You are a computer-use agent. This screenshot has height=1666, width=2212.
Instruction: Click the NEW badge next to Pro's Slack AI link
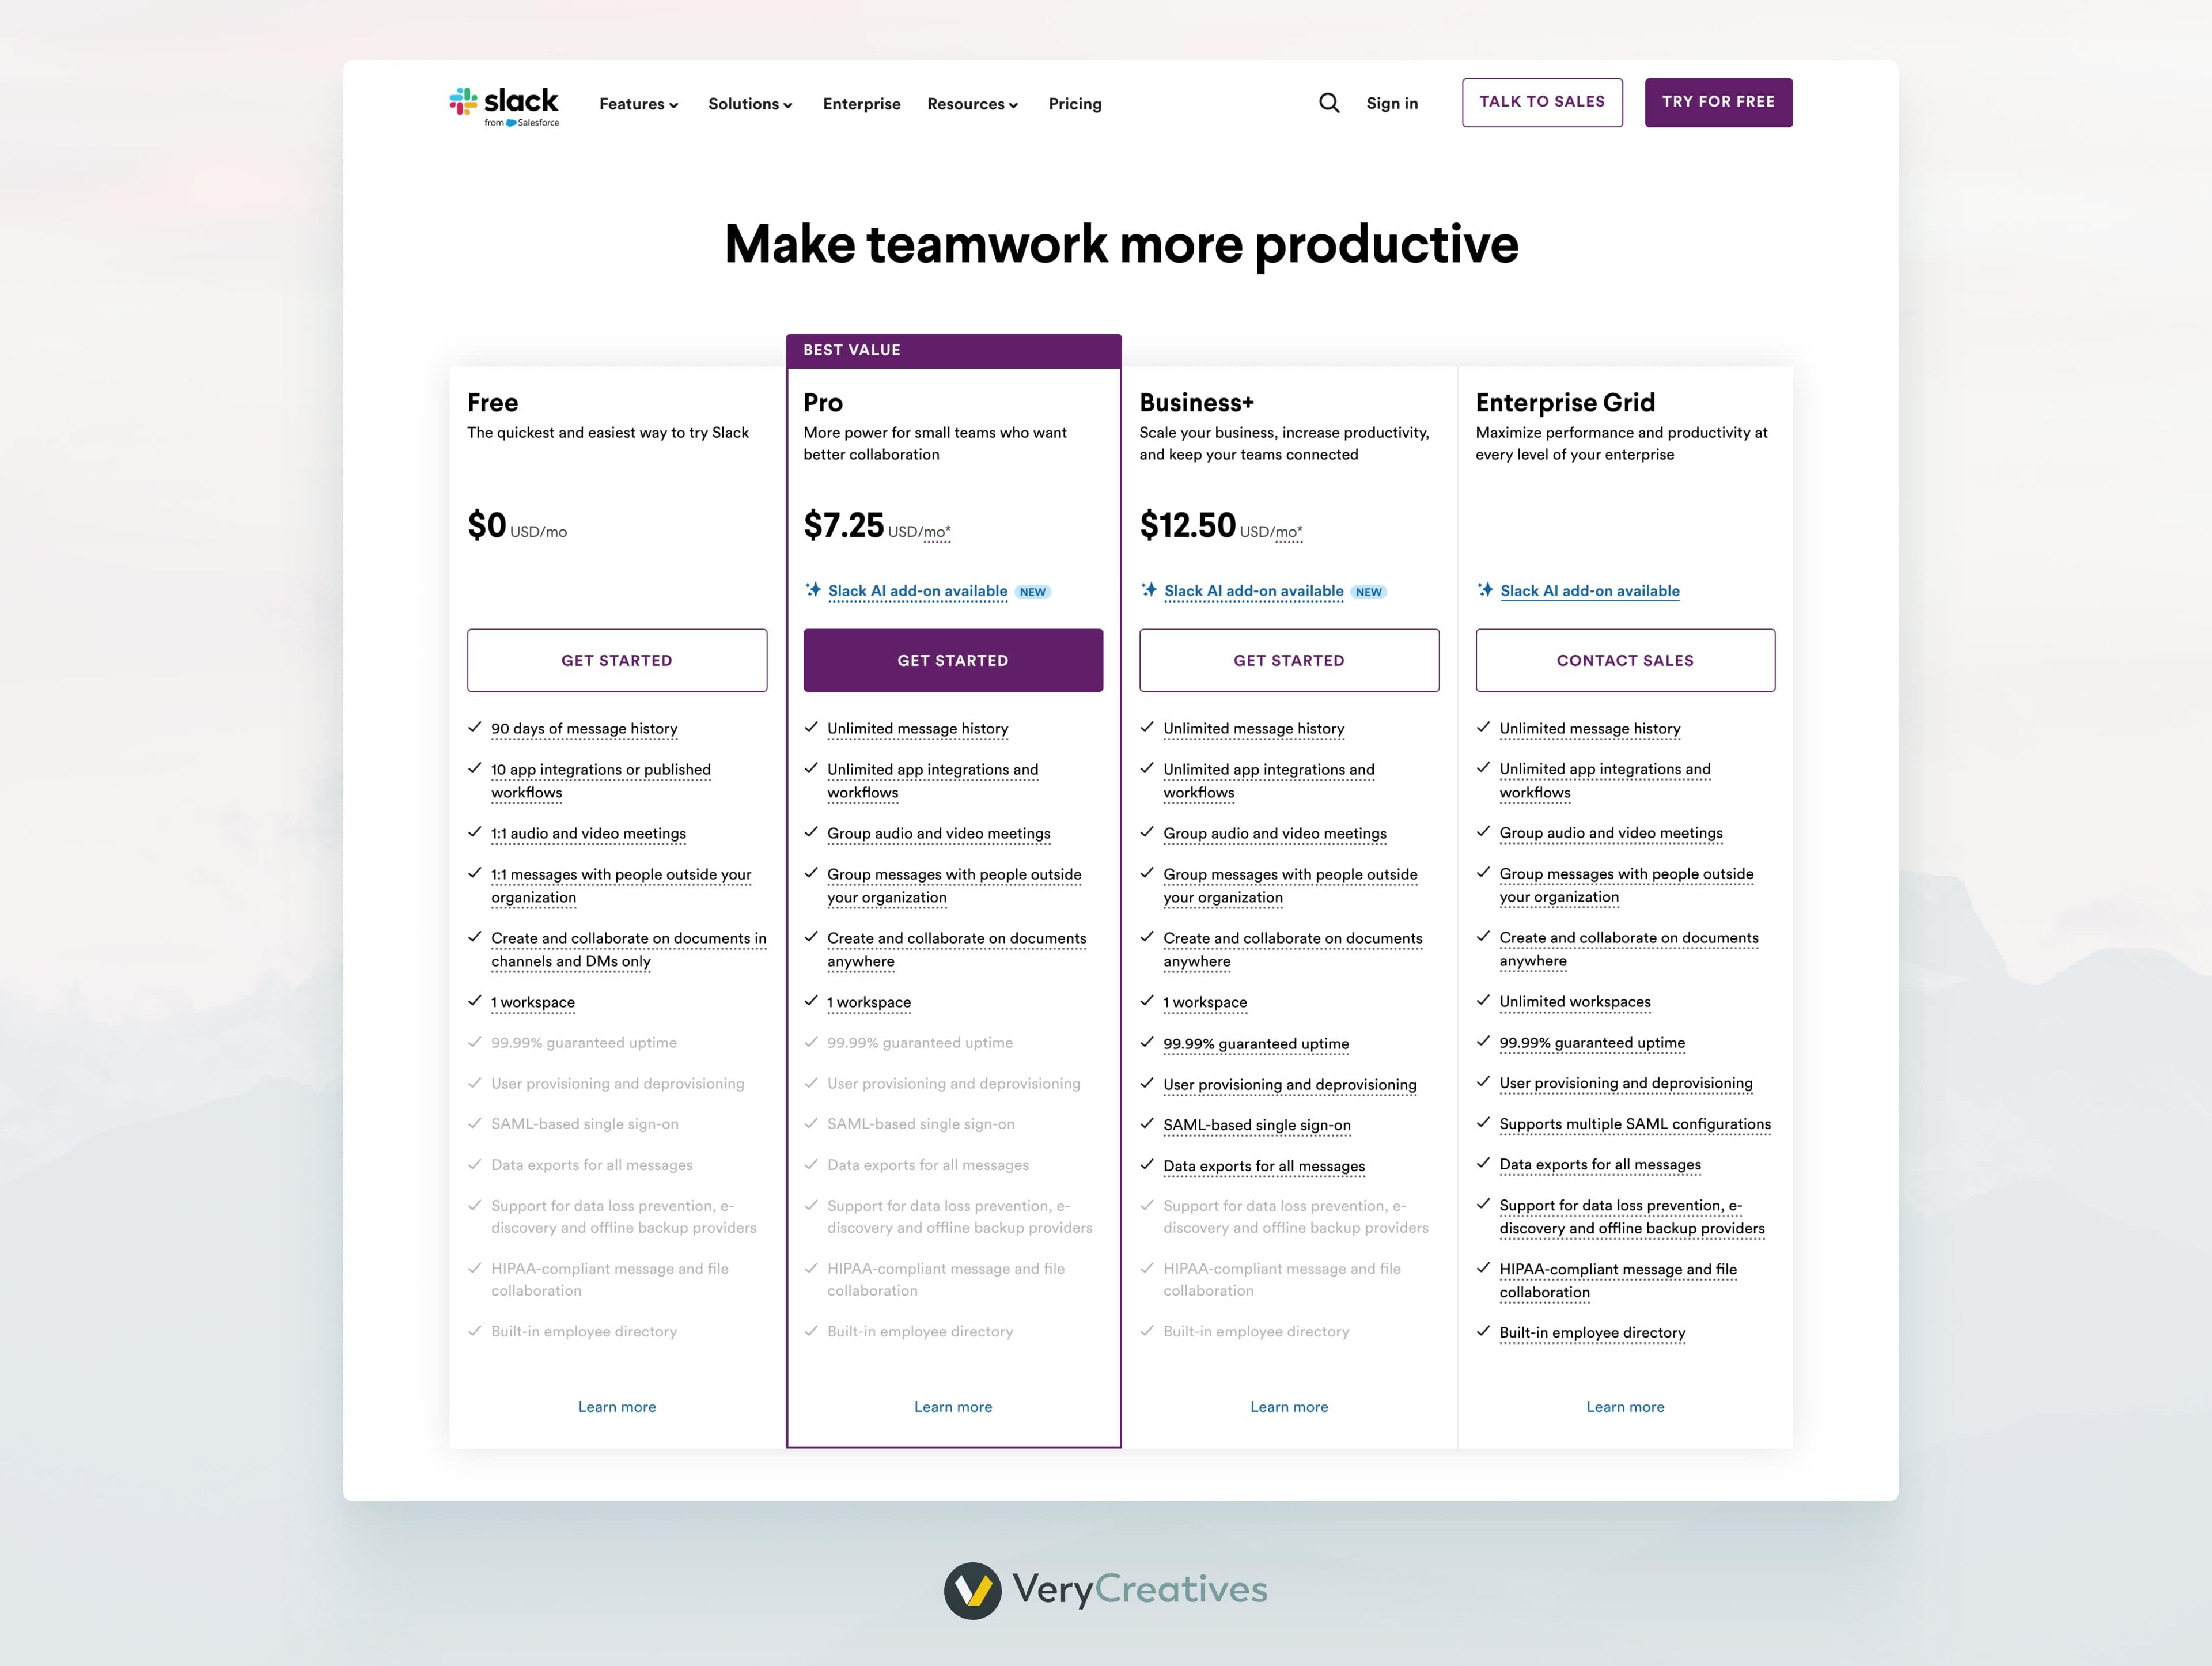pyautogui.click(x=1033, y=592)
